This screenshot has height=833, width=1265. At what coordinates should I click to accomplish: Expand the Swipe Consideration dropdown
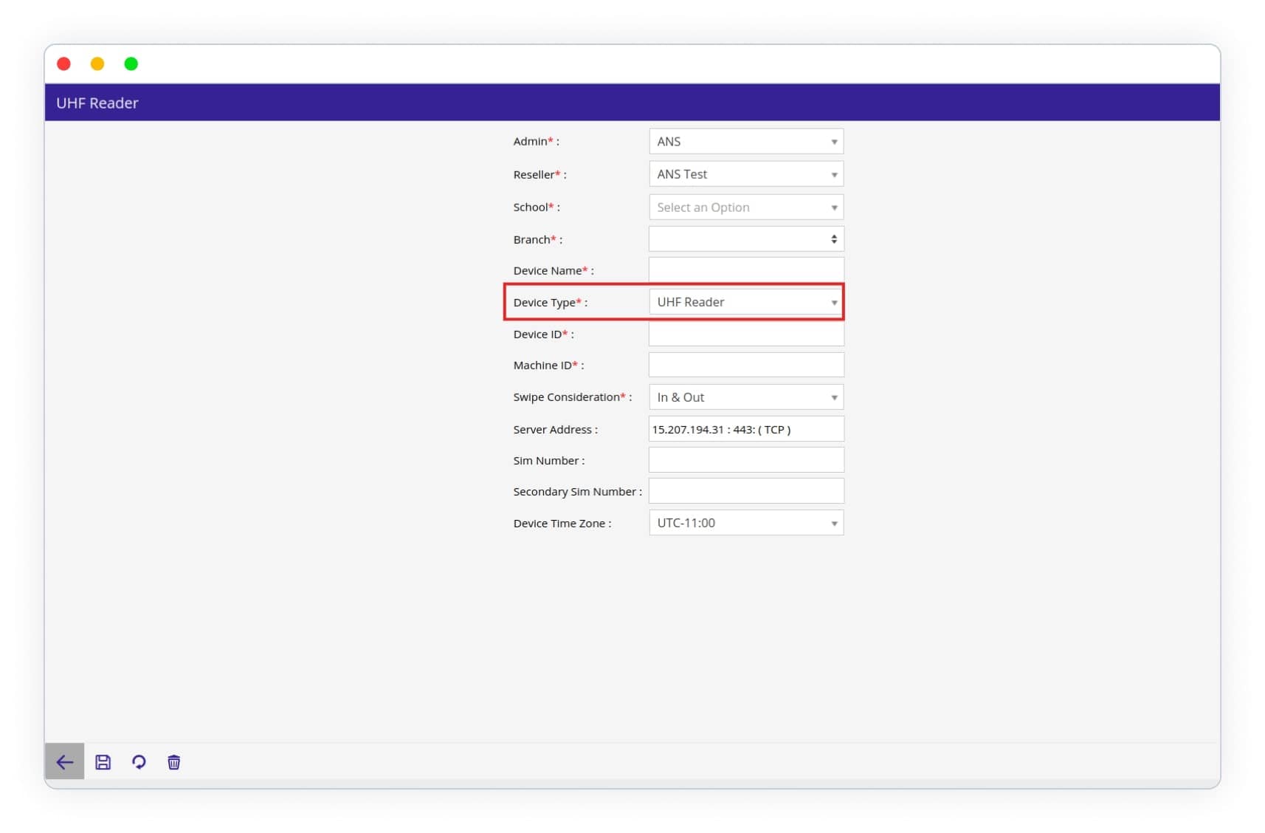[x=745, y=397]
